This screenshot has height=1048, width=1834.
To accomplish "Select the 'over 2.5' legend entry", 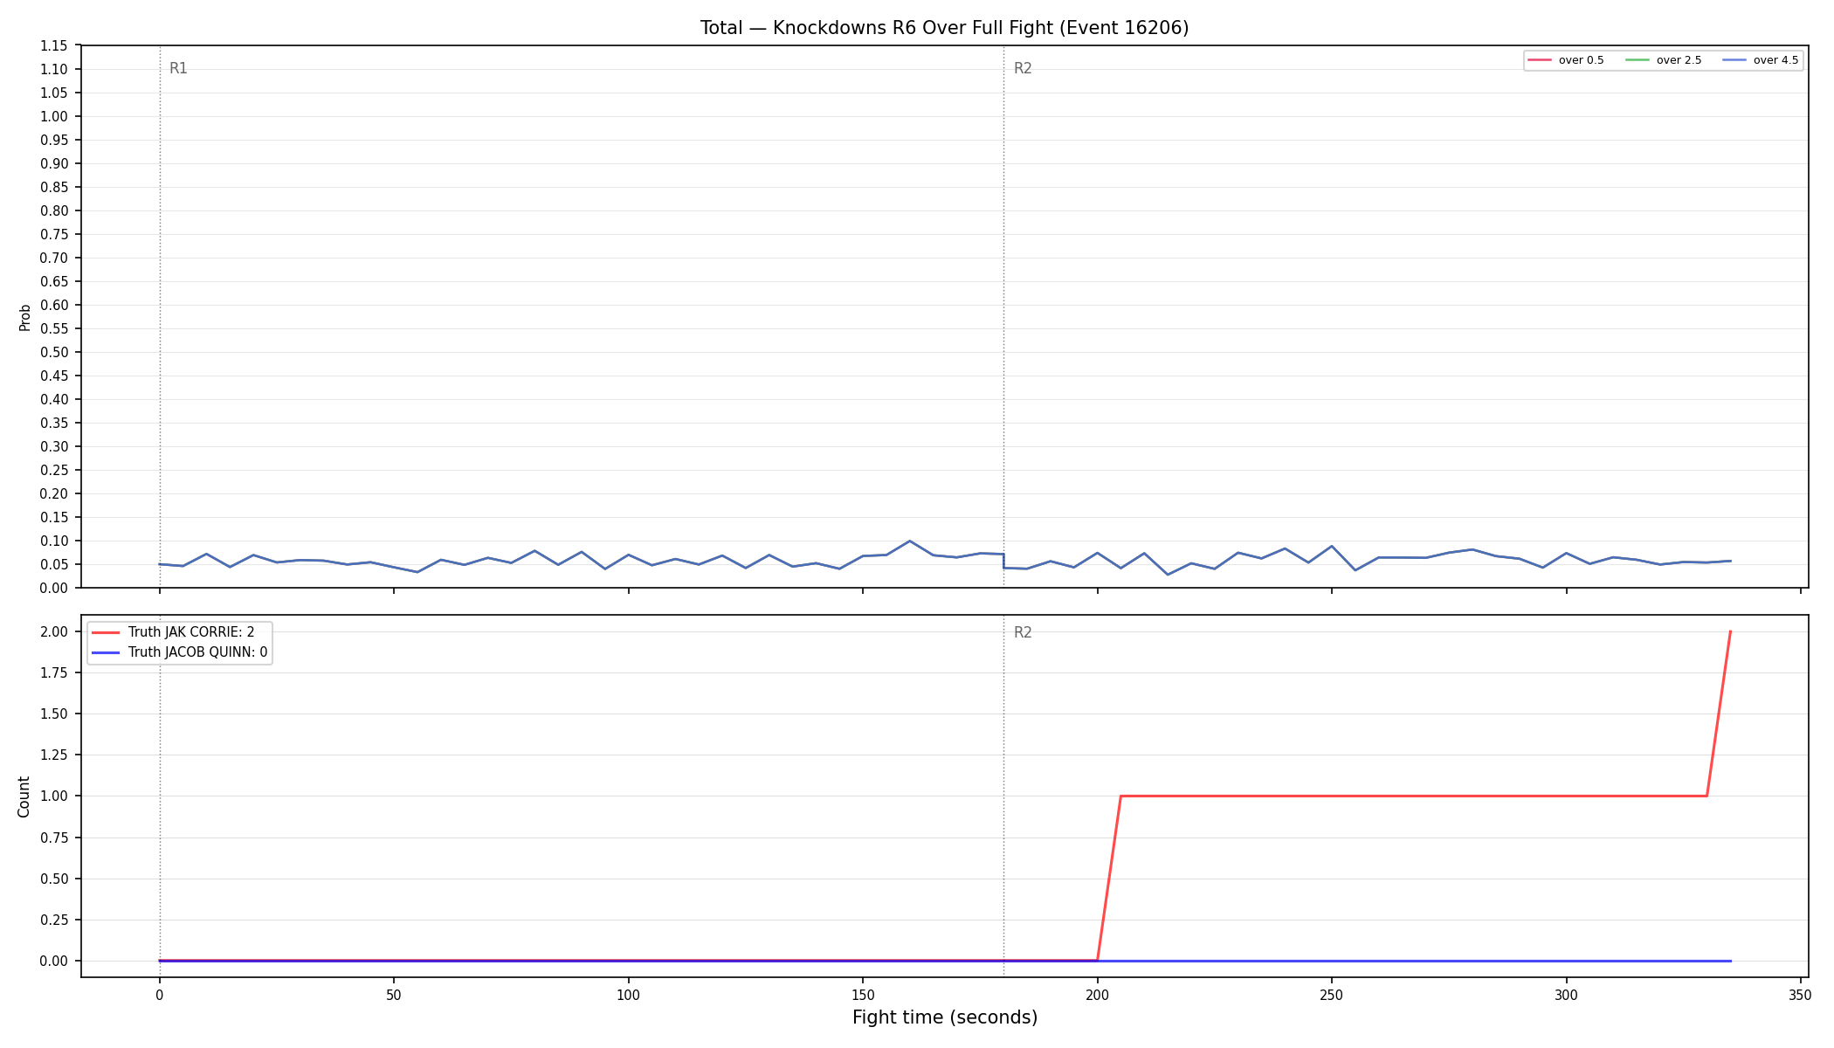I will [x=1664, y=60].
